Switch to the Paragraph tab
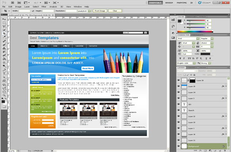 pos(197,35)
